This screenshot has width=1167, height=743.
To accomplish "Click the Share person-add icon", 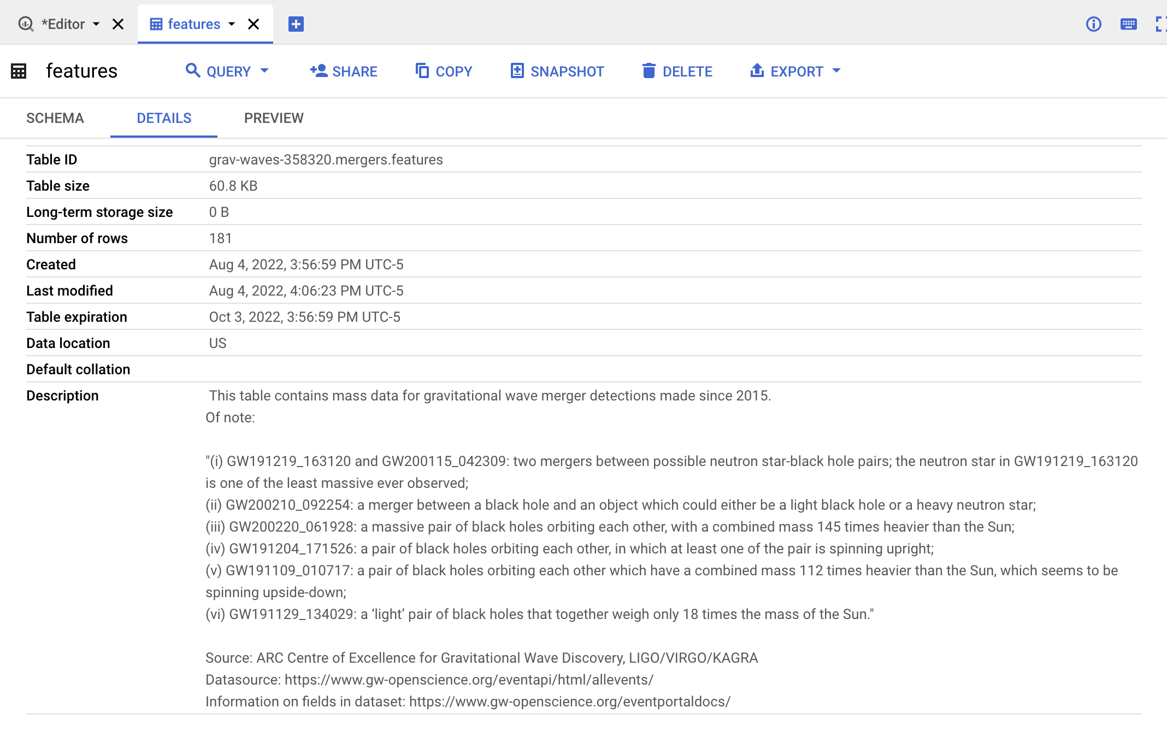I will (x=319, y=70).
